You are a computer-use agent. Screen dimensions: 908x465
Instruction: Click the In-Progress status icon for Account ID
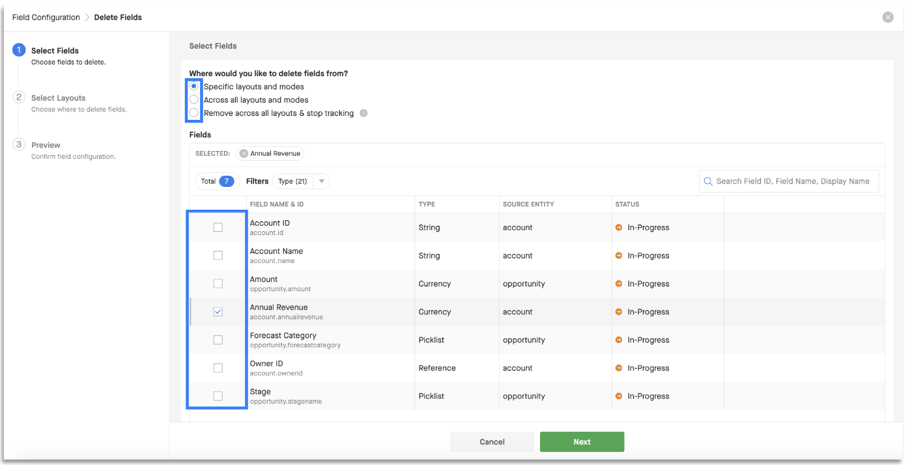619,228
